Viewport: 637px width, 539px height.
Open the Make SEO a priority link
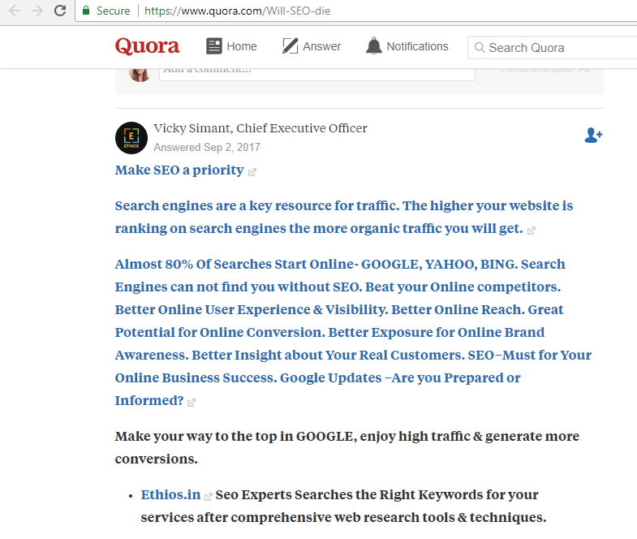click(x=179, y=170)
